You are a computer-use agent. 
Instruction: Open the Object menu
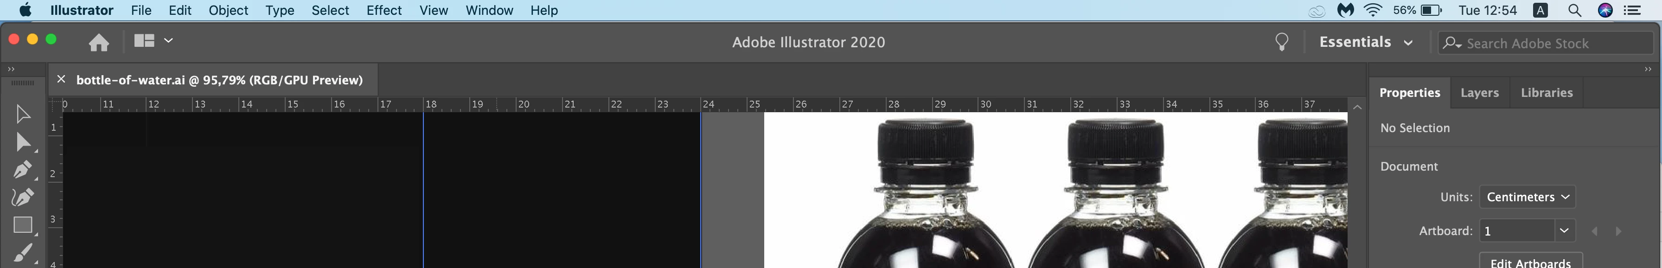[x=229, y=10]
